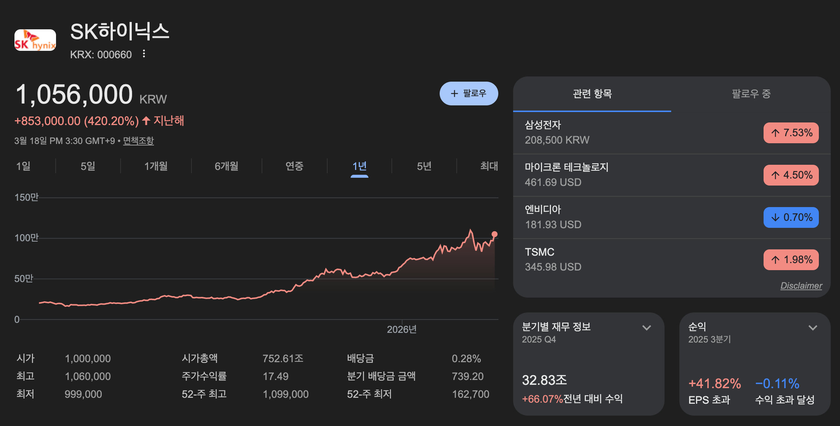Select the 1일 chart range
The height and width of the screenshot is (426, 840).
coord(23,166)
